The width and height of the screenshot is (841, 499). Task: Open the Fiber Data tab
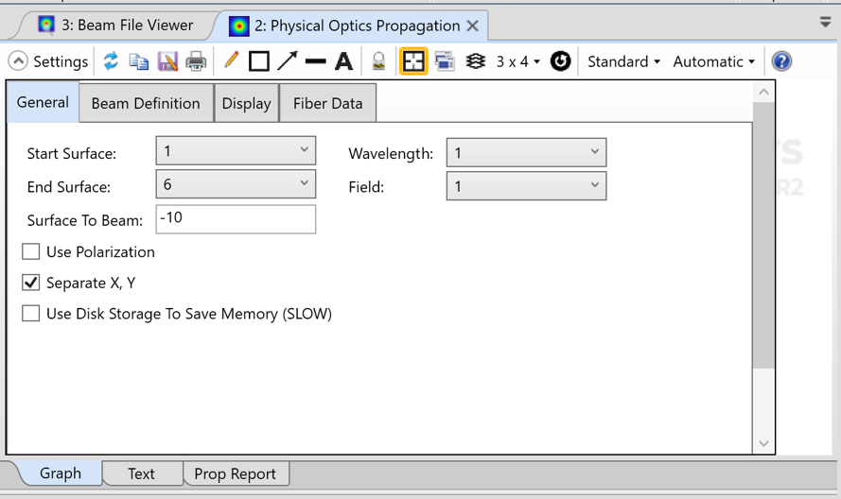[327, 103]
